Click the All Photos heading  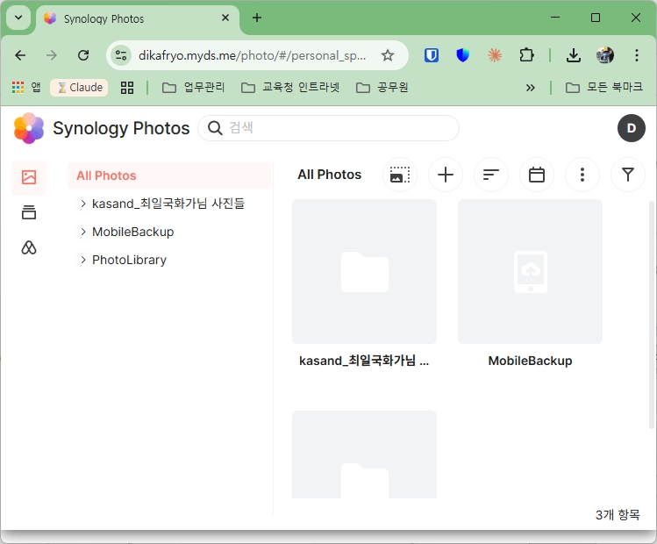click(x=329, y=175)
